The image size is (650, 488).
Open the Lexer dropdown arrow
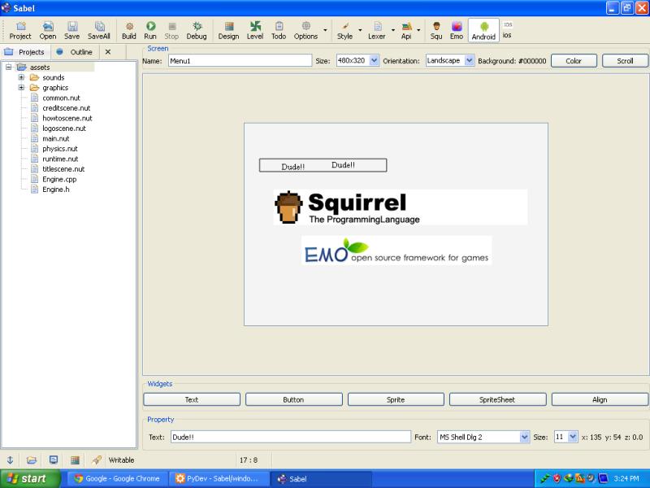(x=392, y=30)
